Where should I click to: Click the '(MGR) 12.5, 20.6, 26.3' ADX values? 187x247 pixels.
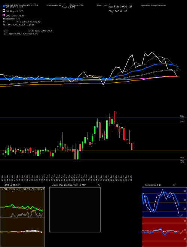tap(40, 31)
